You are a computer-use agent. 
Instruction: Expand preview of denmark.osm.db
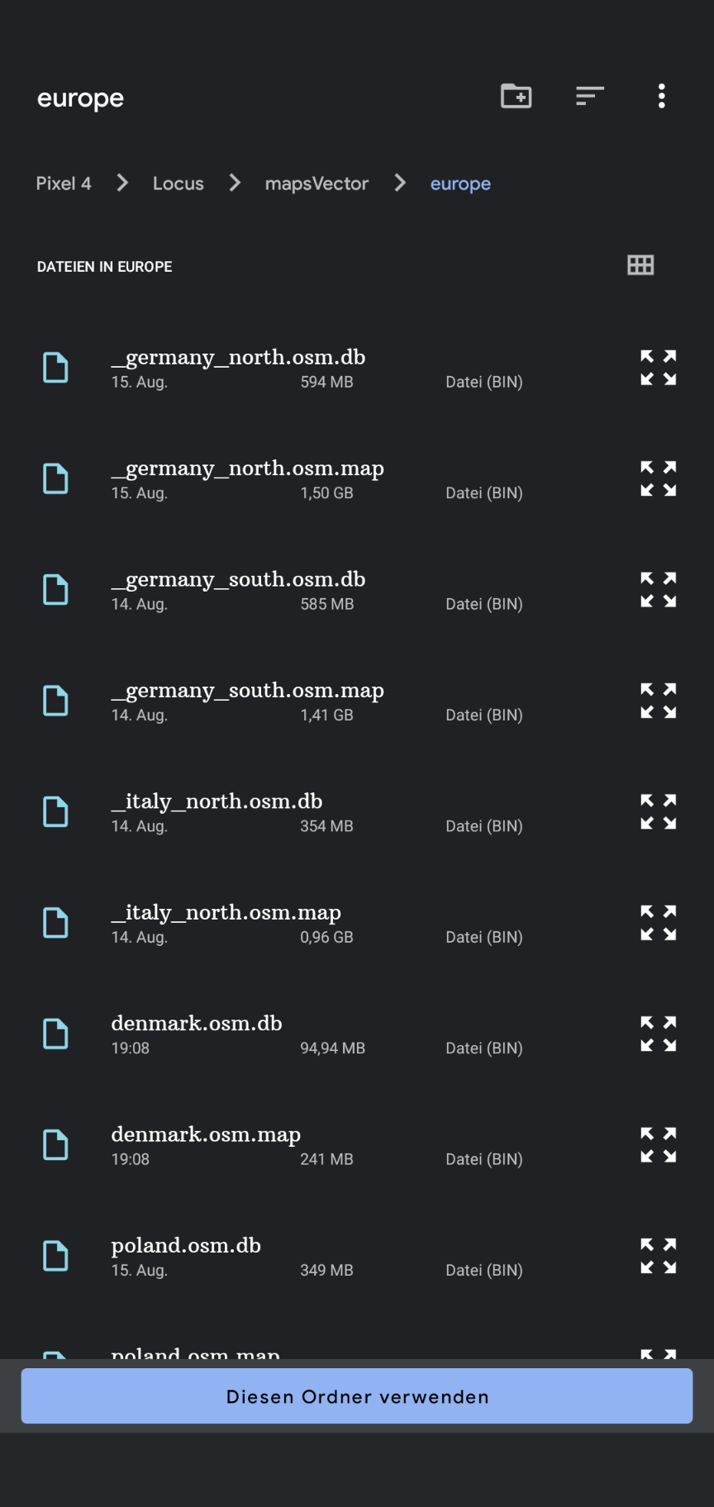point(659,1034)
